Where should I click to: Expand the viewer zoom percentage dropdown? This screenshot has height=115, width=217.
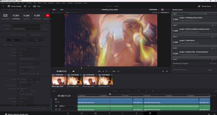pyautogui.click(x=55, y=10)
